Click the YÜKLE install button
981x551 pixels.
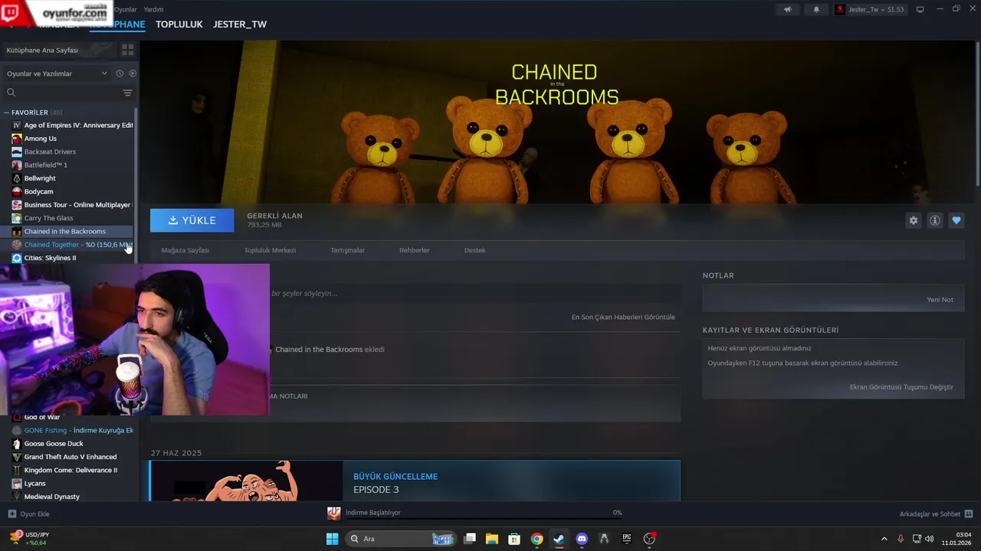point(192,220)
